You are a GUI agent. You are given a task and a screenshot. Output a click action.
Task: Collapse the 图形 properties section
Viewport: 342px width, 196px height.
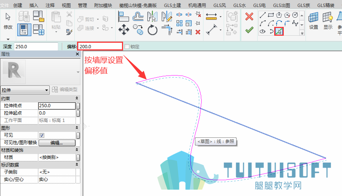click(77, 128)
